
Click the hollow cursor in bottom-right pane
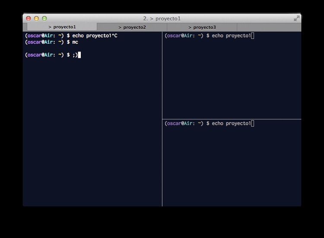[x=253, y=123]
